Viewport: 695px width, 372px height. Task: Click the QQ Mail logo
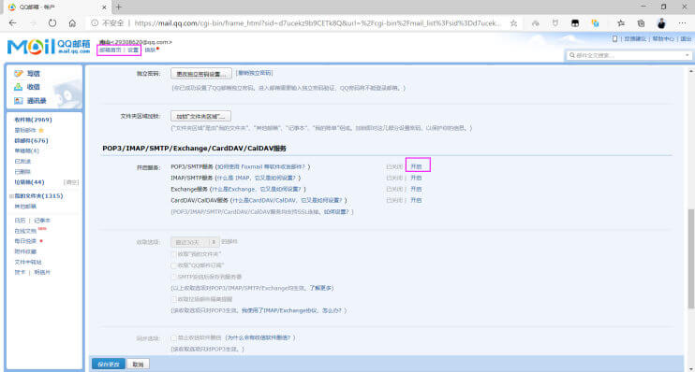49,47
